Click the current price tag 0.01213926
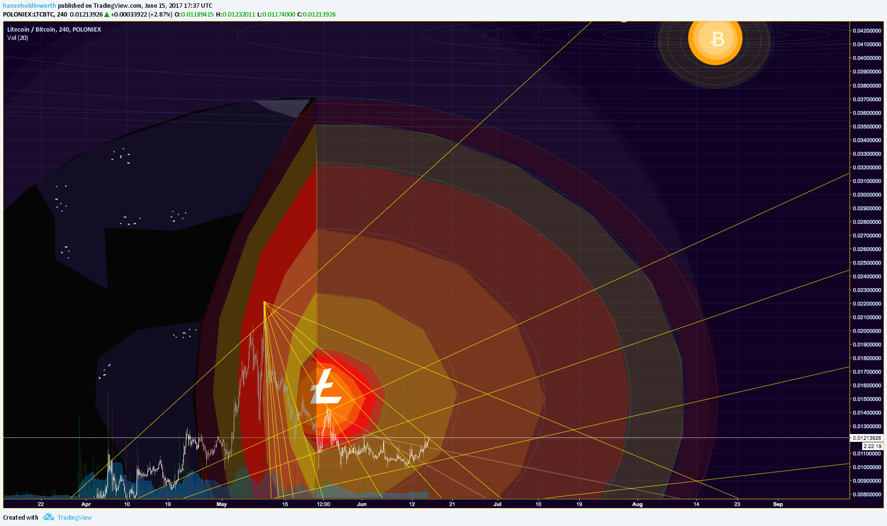Image resolution: width=887 pixels, height=526 pixels. pos(867,438)
